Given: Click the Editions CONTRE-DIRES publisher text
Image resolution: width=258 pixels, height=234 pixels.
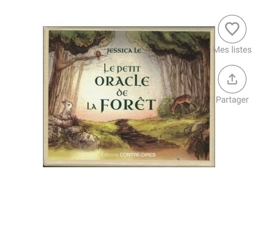Looking at the screenshot, I should pos(128,155).
